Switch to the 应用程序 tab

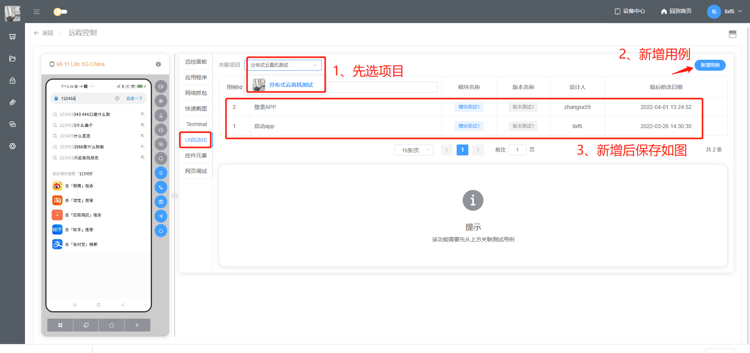(196, 77)
